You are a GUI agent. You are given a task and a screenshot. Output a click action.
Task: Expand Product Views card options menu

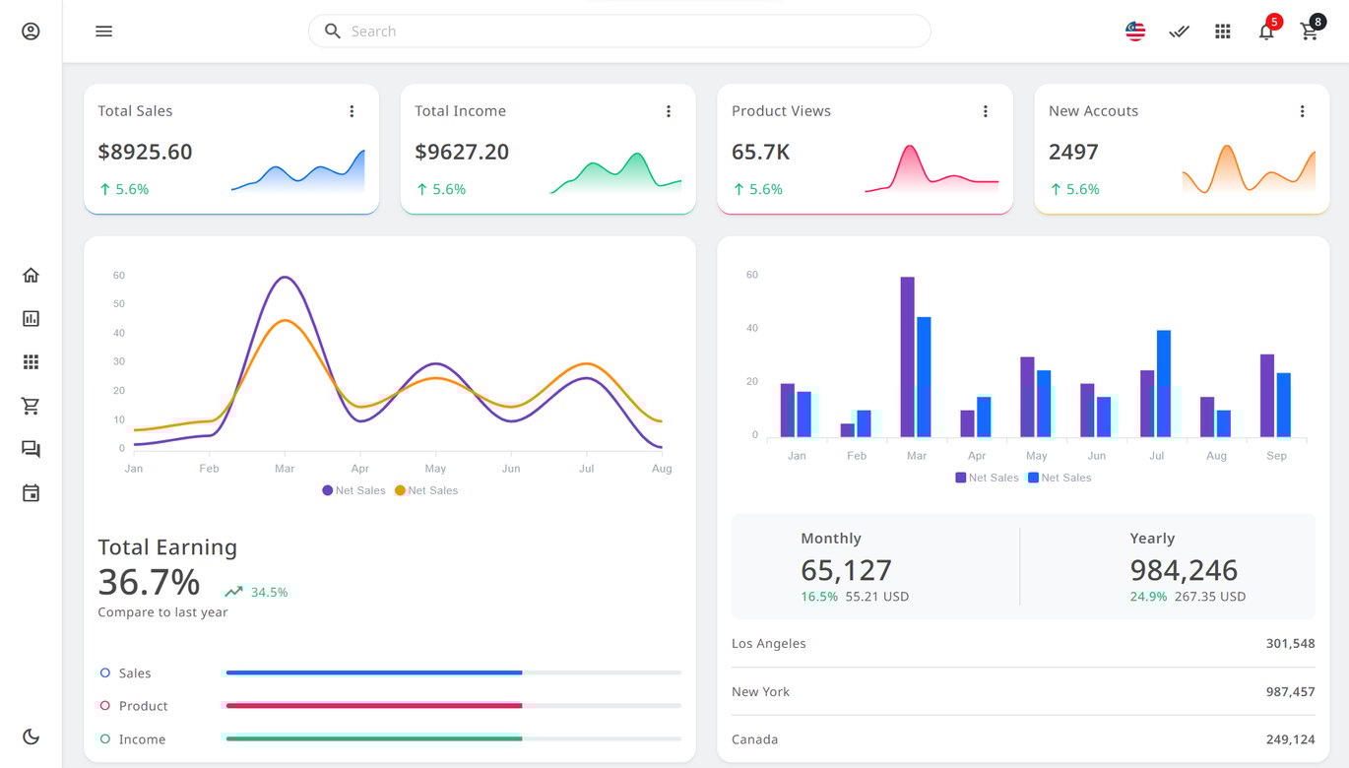coord(986,111)
